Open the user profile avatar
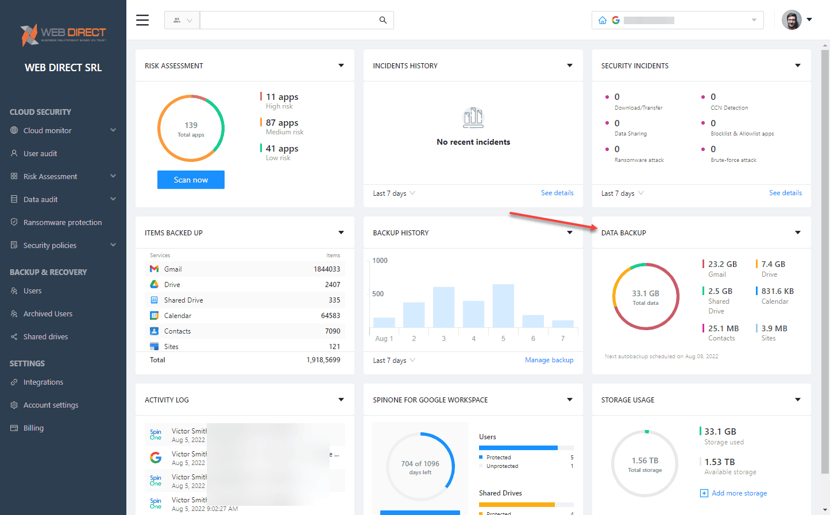830x515 pixels. click(792, 20)
